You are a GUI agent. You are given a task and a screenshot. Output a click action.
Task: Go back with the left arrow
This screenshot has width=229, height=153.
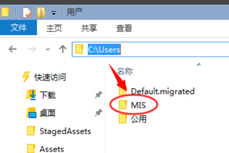[13, 49]
